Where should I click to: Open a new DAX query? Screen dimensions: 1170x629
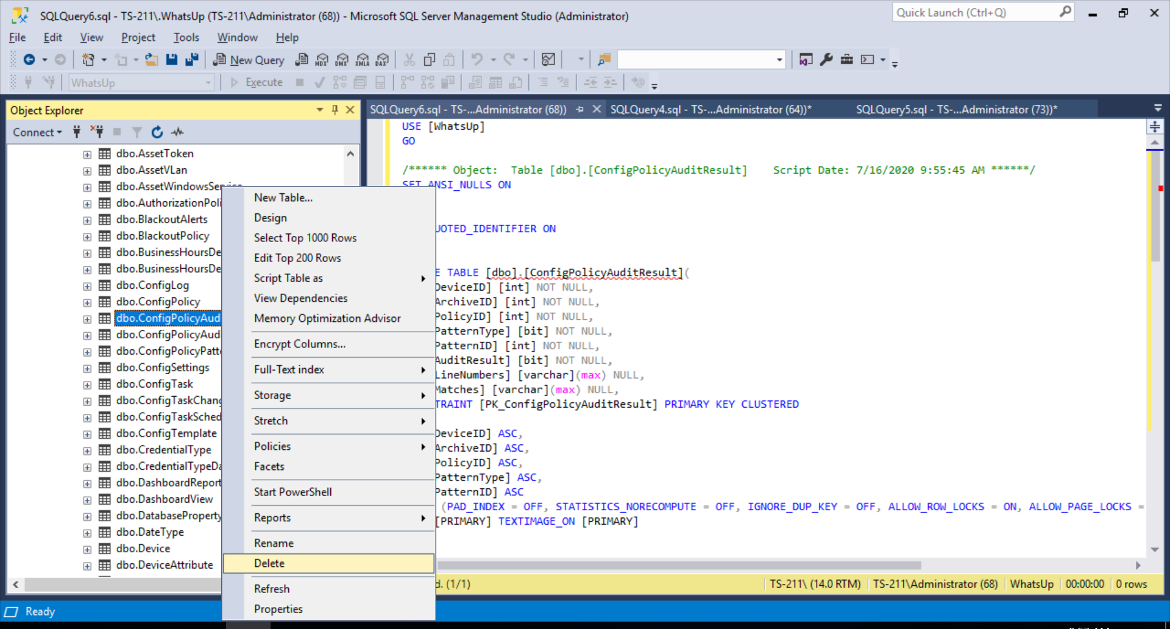tap(382, 60)
